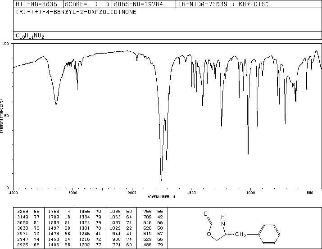Select peak value 1202 in table

(84, 244)
